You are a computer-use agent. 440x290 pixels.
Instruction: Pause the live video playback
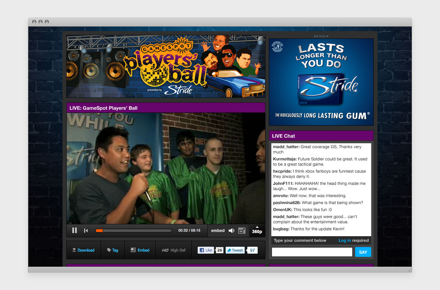(x=74, y=231)
